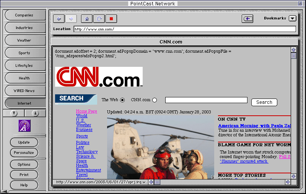Click the Personalize button

24,153
